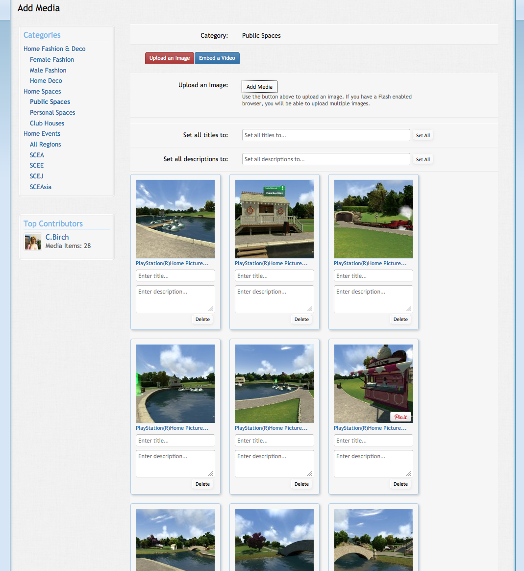Focus the description box for the boat hut image
The width and height of the screenshot is (524, 571).
[x=274, y=299]
